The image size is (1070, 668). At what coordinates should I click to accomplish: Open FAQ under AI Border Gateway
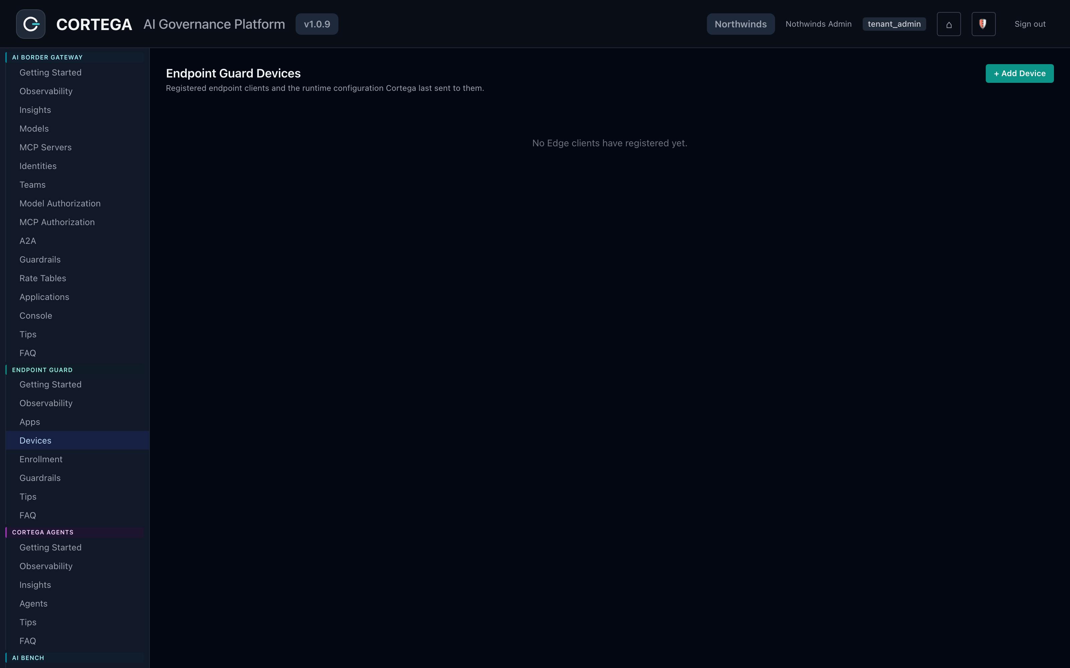pyautogui.click(x=77, y=353)
